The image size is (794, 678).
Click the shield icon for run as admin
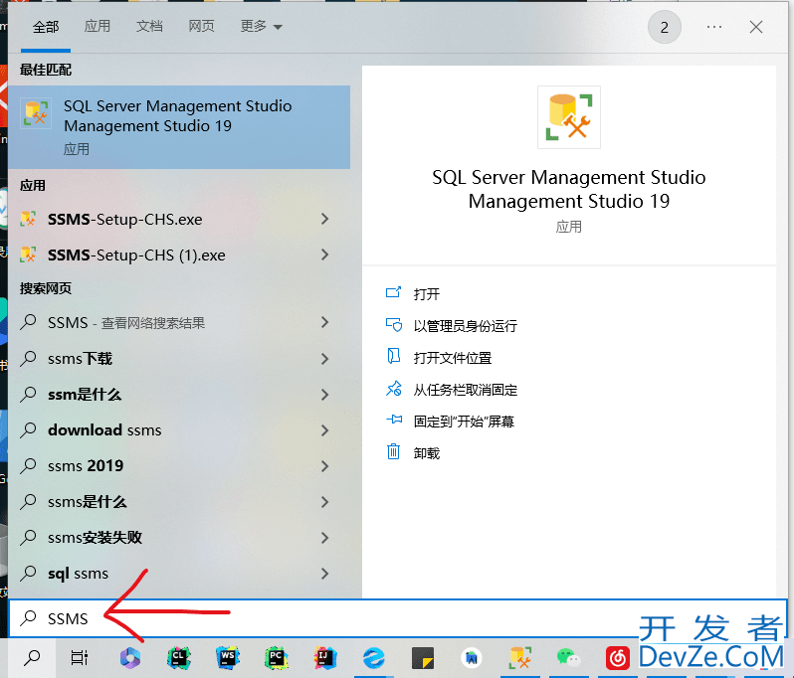393,325
